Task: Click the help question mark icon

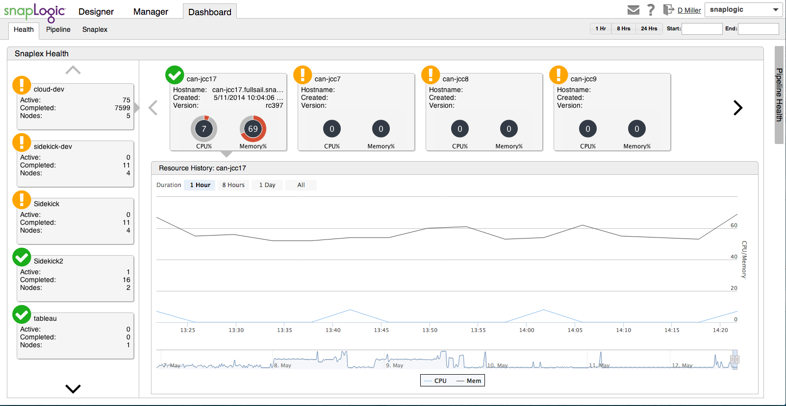Action: 651,10
